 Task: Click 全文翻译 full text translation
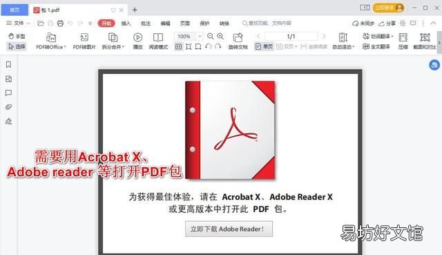click(376, 46)
